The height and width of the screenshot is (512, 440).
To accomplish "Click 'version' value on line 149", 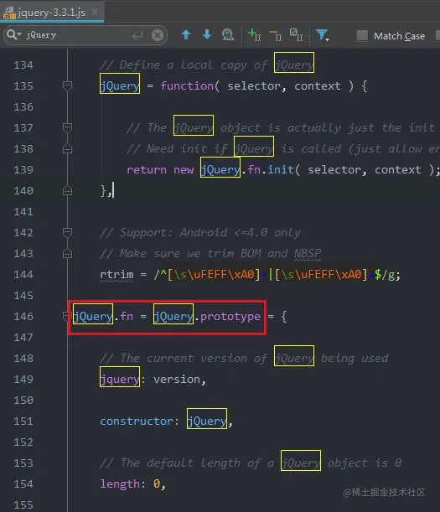I will pyautogui.click(x=177, y=380).
